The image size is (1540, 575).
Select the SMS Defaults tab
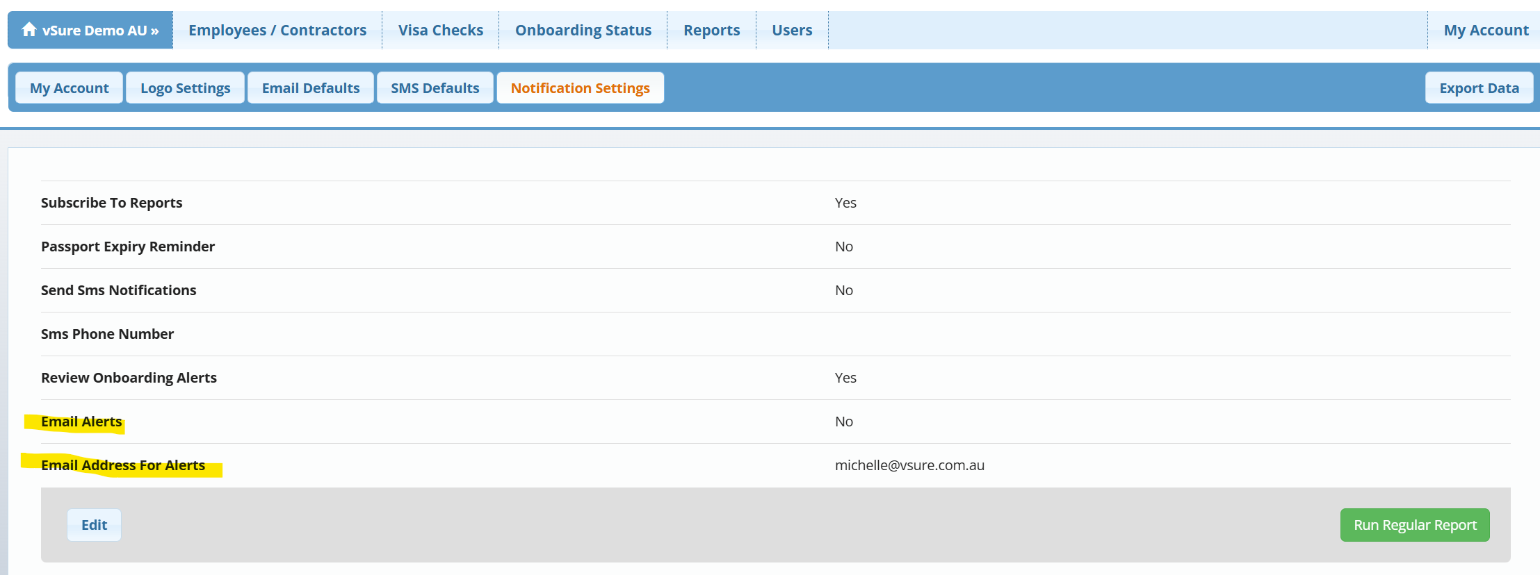(x=435, y=88)
